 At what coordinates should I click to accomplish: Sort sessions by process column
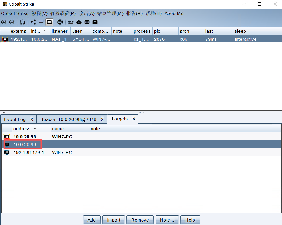142,31
